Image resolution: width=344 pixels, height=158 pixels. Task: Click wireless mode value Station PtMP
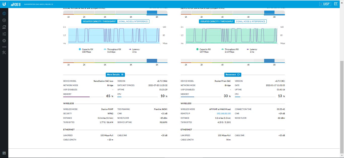click(x=107, y=109)
